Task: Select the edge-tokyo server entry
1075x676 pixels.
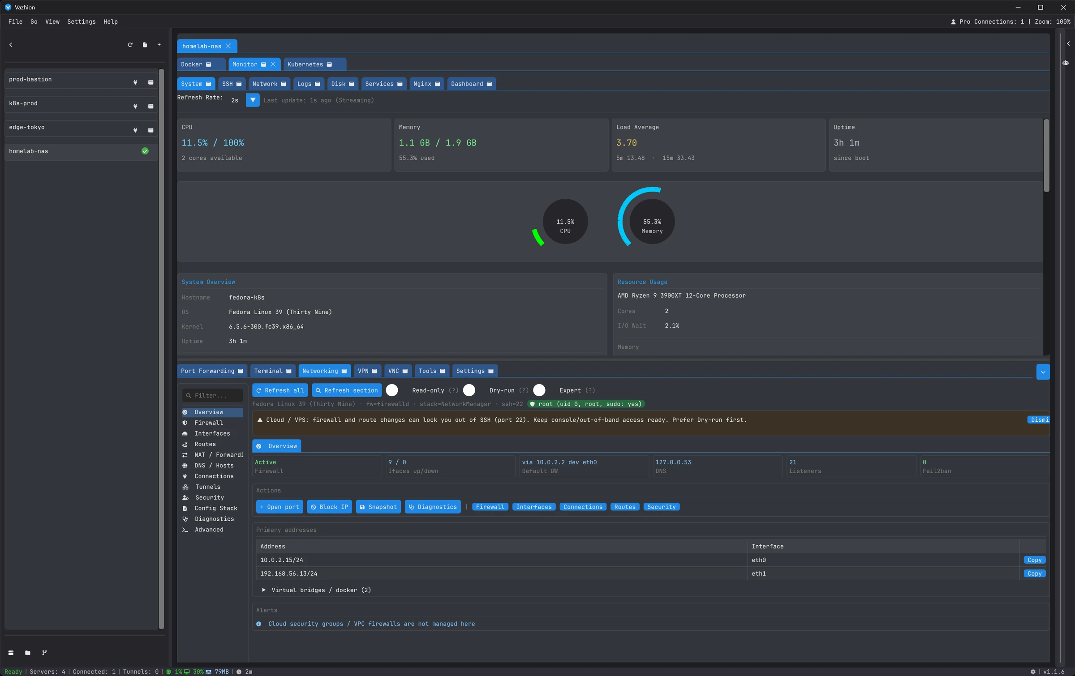Action: 81,128
